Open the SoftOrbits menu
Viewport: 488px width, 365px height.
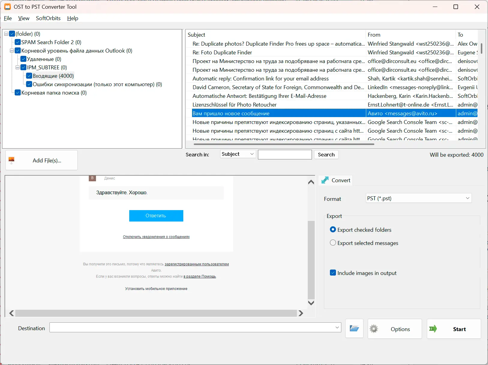coord(48,18)
